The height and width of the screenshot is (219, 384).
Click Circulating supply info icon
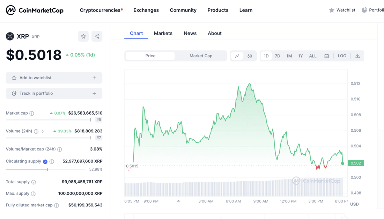52,161
